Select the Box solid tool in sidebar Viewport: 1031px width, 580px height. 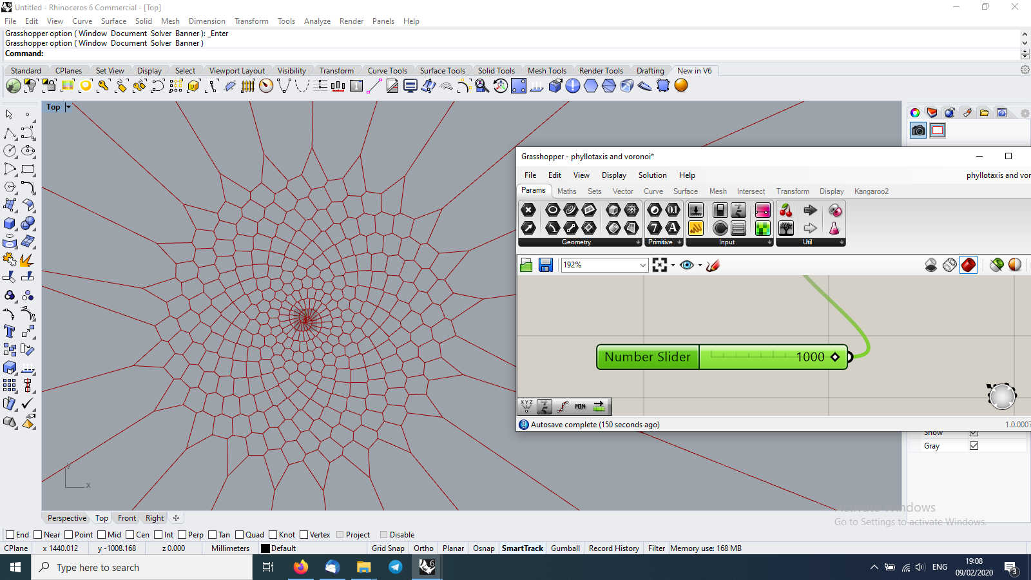10,223
